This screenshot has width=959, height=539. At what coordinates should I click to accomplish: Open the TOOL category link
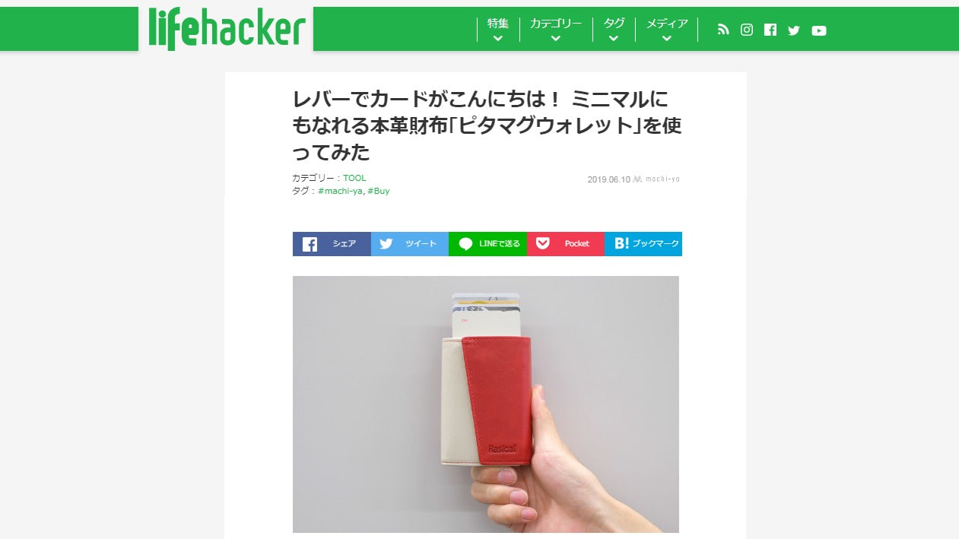[354, 178]
